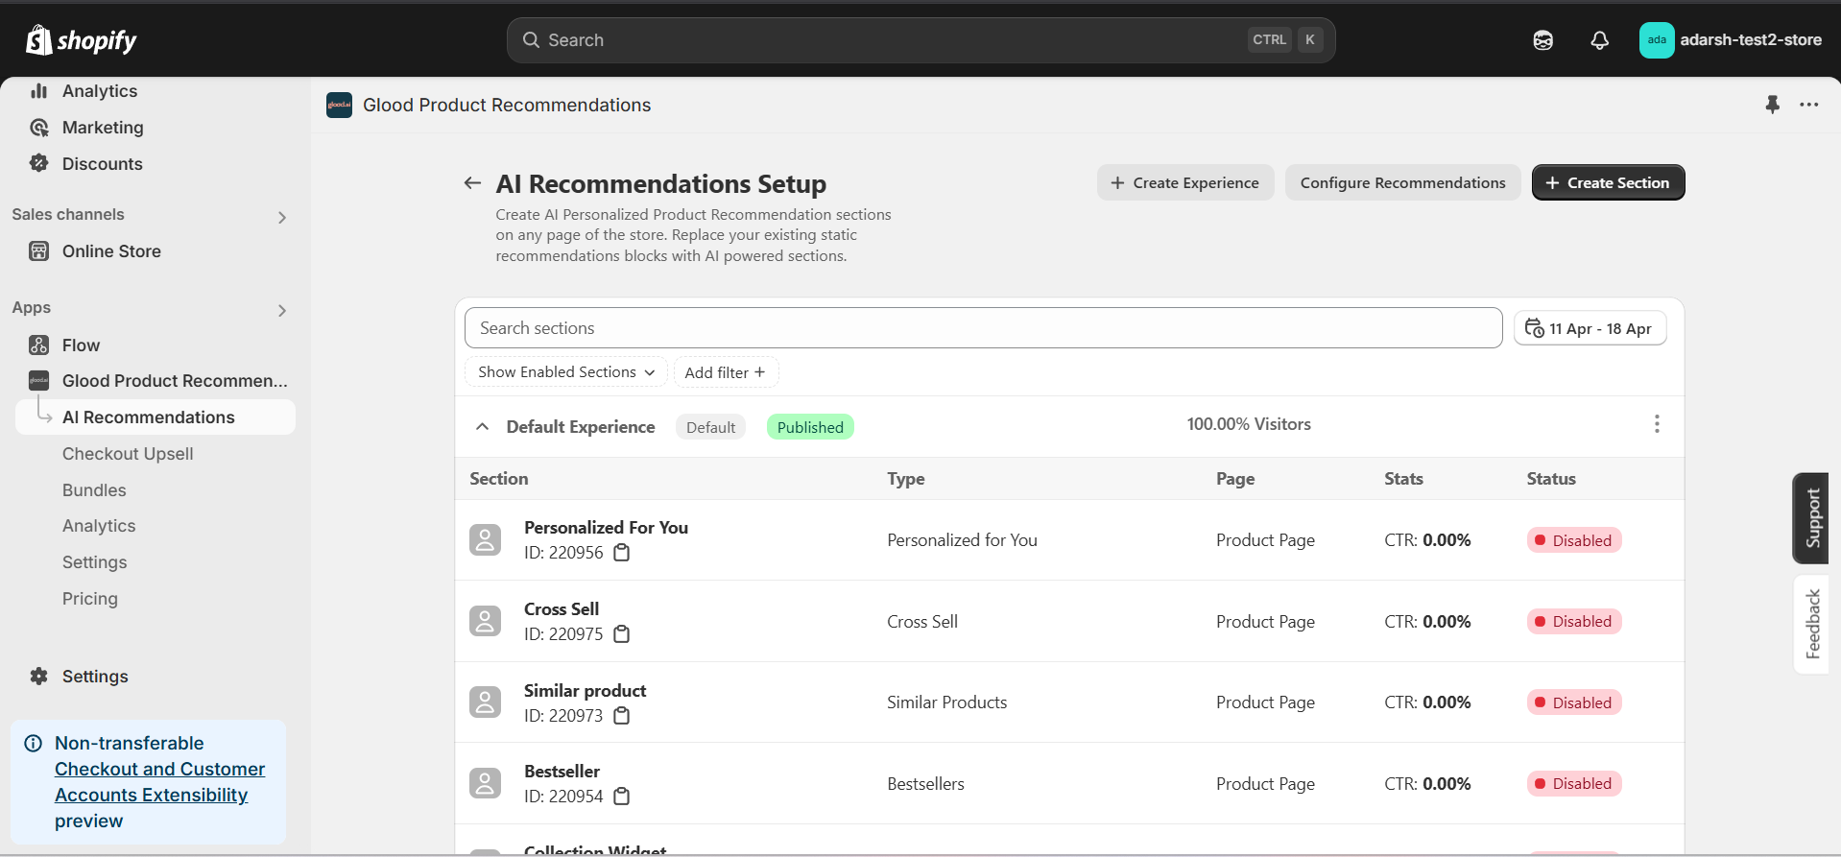Viewport: 1841px width, 857px height.
Task: Click the main search bar
Action: tap(920, 40)
